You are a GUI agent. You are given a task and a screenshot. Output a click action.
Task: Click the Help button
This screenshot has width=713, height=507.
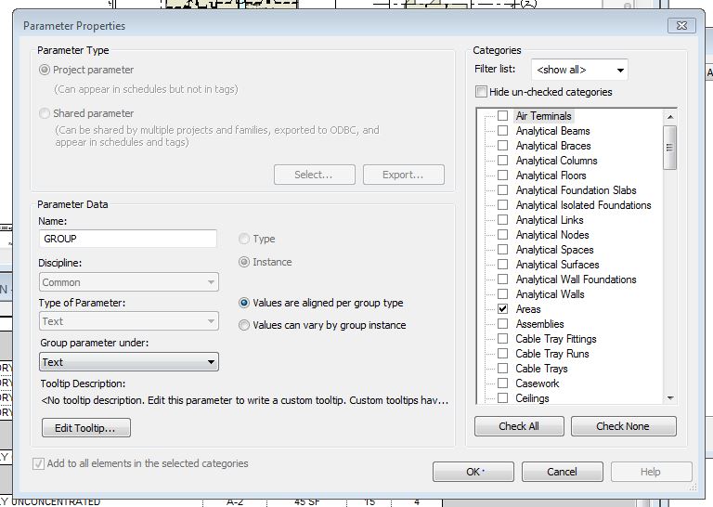[x=651, y=472]
